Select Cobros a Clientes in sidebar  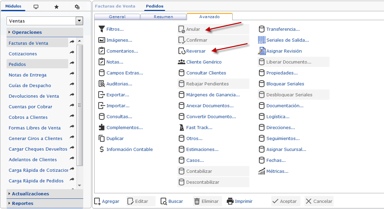pos(28,117)
